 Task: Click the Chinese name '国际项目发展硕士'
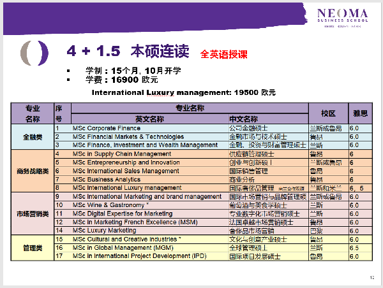(255, 257)
